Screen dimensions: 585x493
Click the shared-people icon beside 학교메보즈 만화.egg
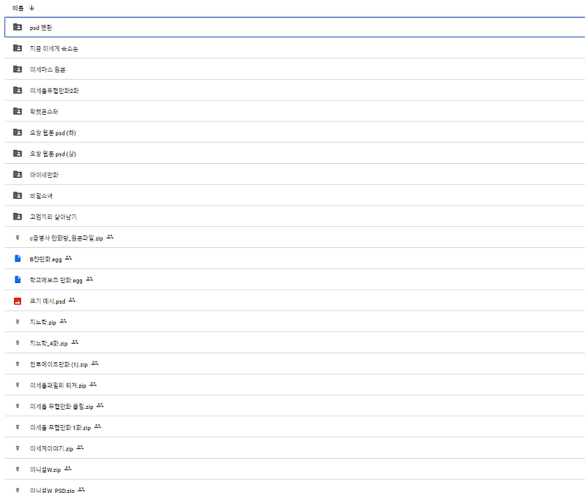(x=89, y=279)
